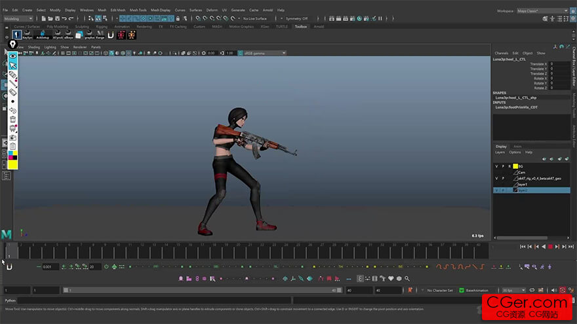Click the Translate X value field

[x=560, y=64]
